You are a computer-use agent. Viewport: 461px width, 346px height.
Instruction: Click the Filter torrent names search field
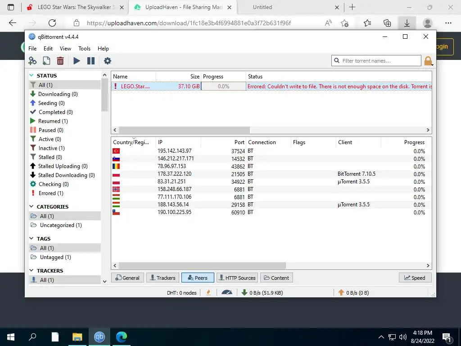376,61
